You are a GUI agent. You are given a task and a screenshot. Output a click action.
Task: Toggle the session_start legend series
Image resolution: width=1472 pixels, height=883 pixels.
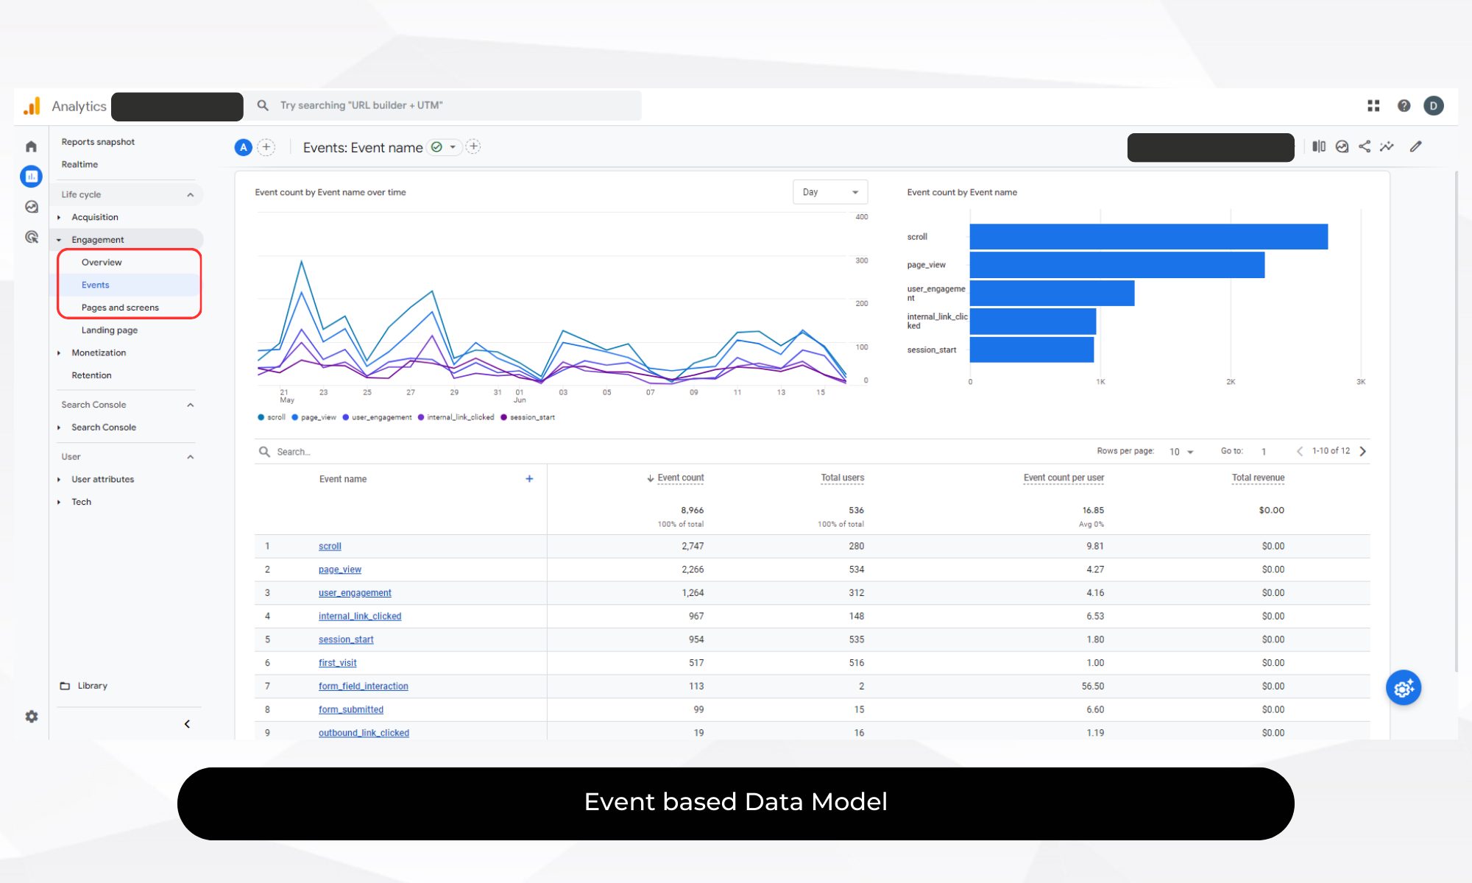[528, 417]
